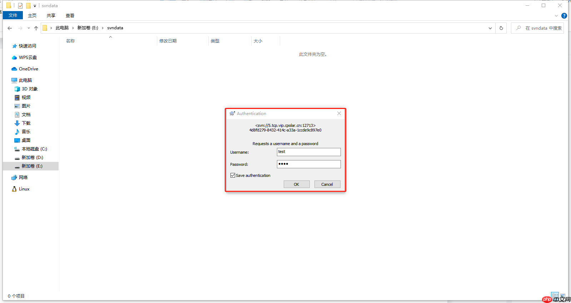The width and height of the screenshot is (571, 303).
Task: Click the new folder icon in title bar
Action: tap(28, 6)
